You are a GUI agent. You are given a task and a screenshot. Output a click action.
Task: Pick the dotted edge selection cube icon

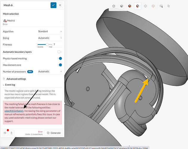tap(145, 6)
